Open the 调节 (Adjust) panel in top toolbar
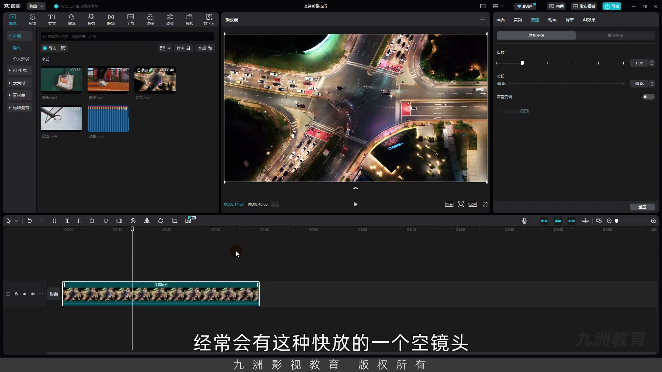This screenshot has height=372, width=662. coord(170,20)
